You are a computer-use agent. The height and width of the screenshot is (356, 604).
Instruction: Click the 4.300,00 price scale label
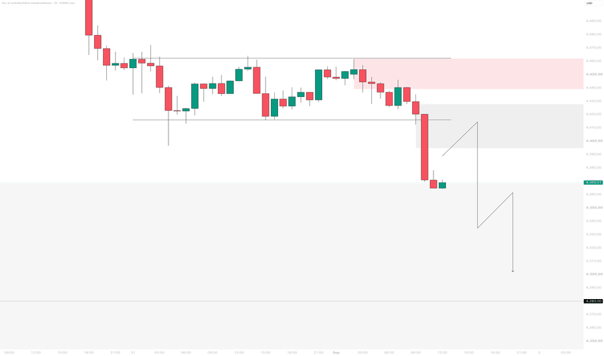[594, 274]
